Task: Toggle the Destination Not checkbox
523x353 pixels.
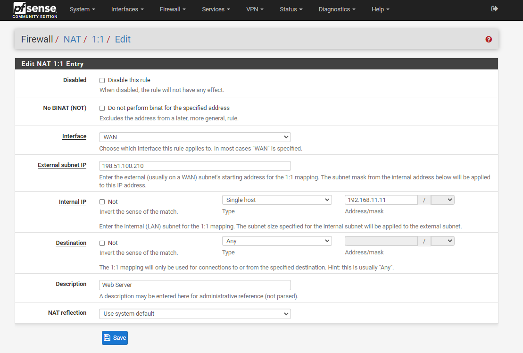Action: pos(102,243)
